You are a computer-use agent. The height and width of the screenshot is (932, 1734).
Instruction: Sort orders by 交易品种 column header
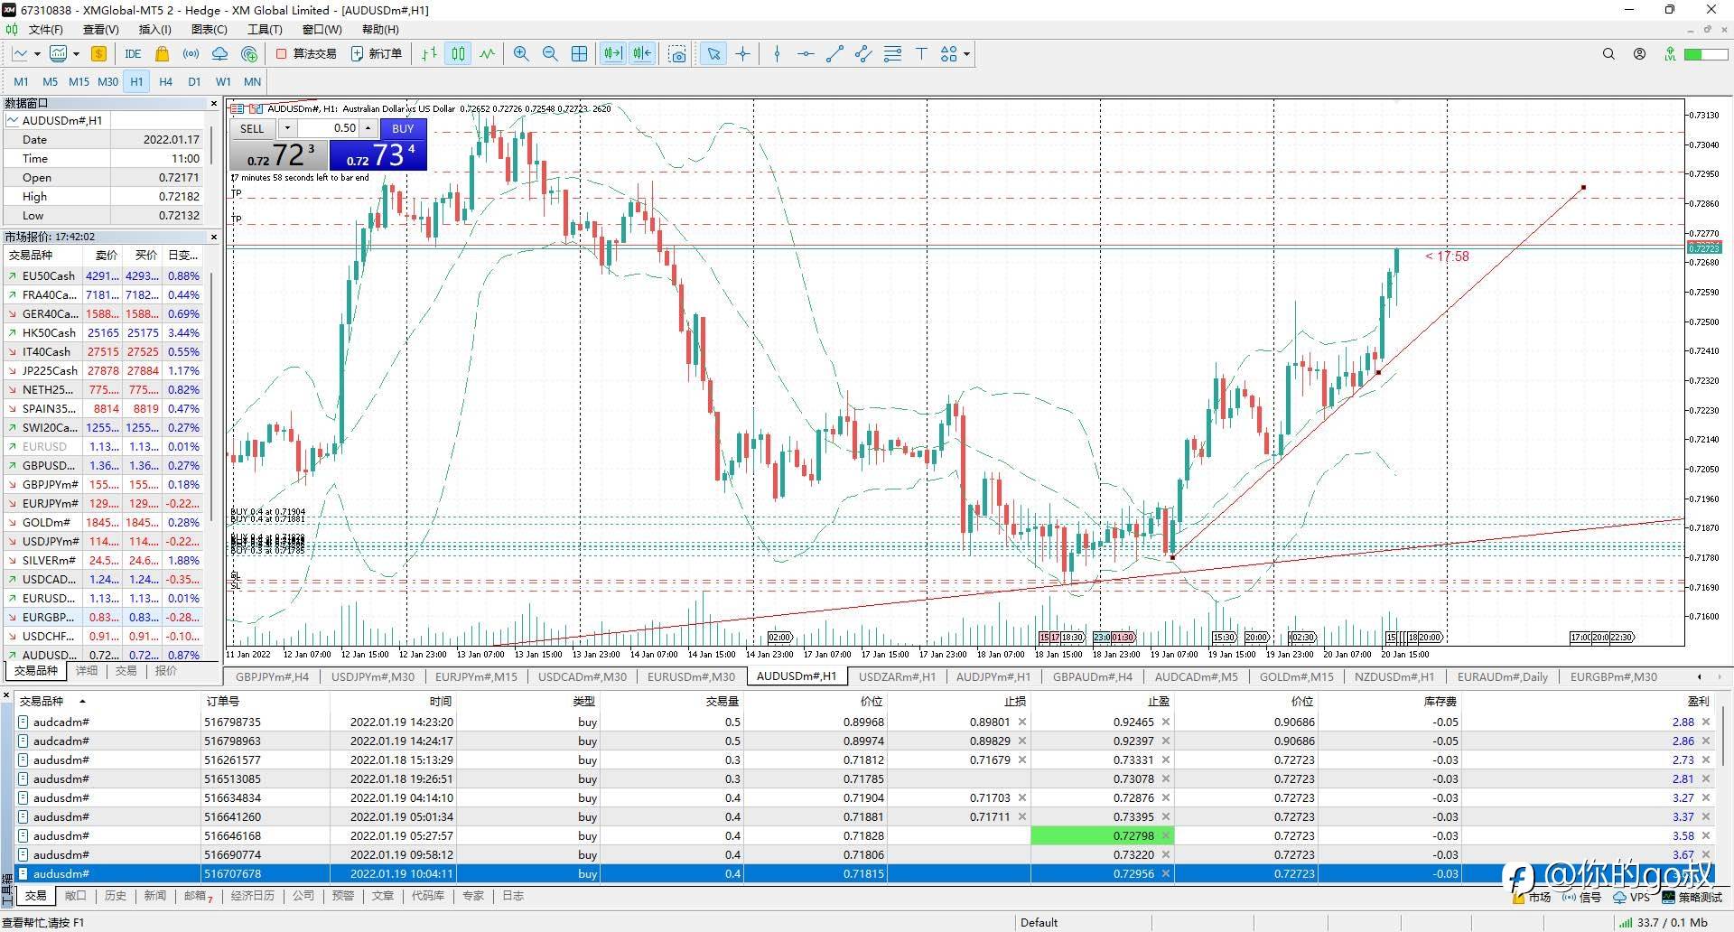coord(42,701)
